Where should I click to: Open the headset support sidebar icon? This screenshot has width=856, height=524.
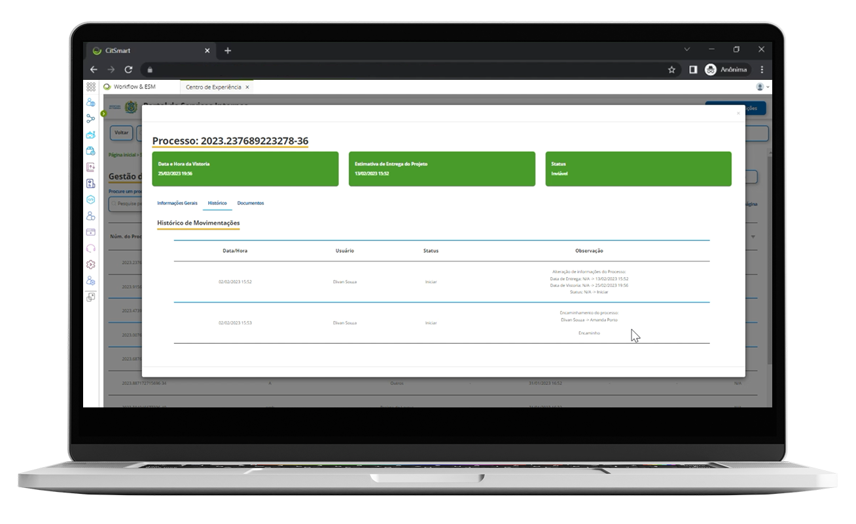point(91,248)
